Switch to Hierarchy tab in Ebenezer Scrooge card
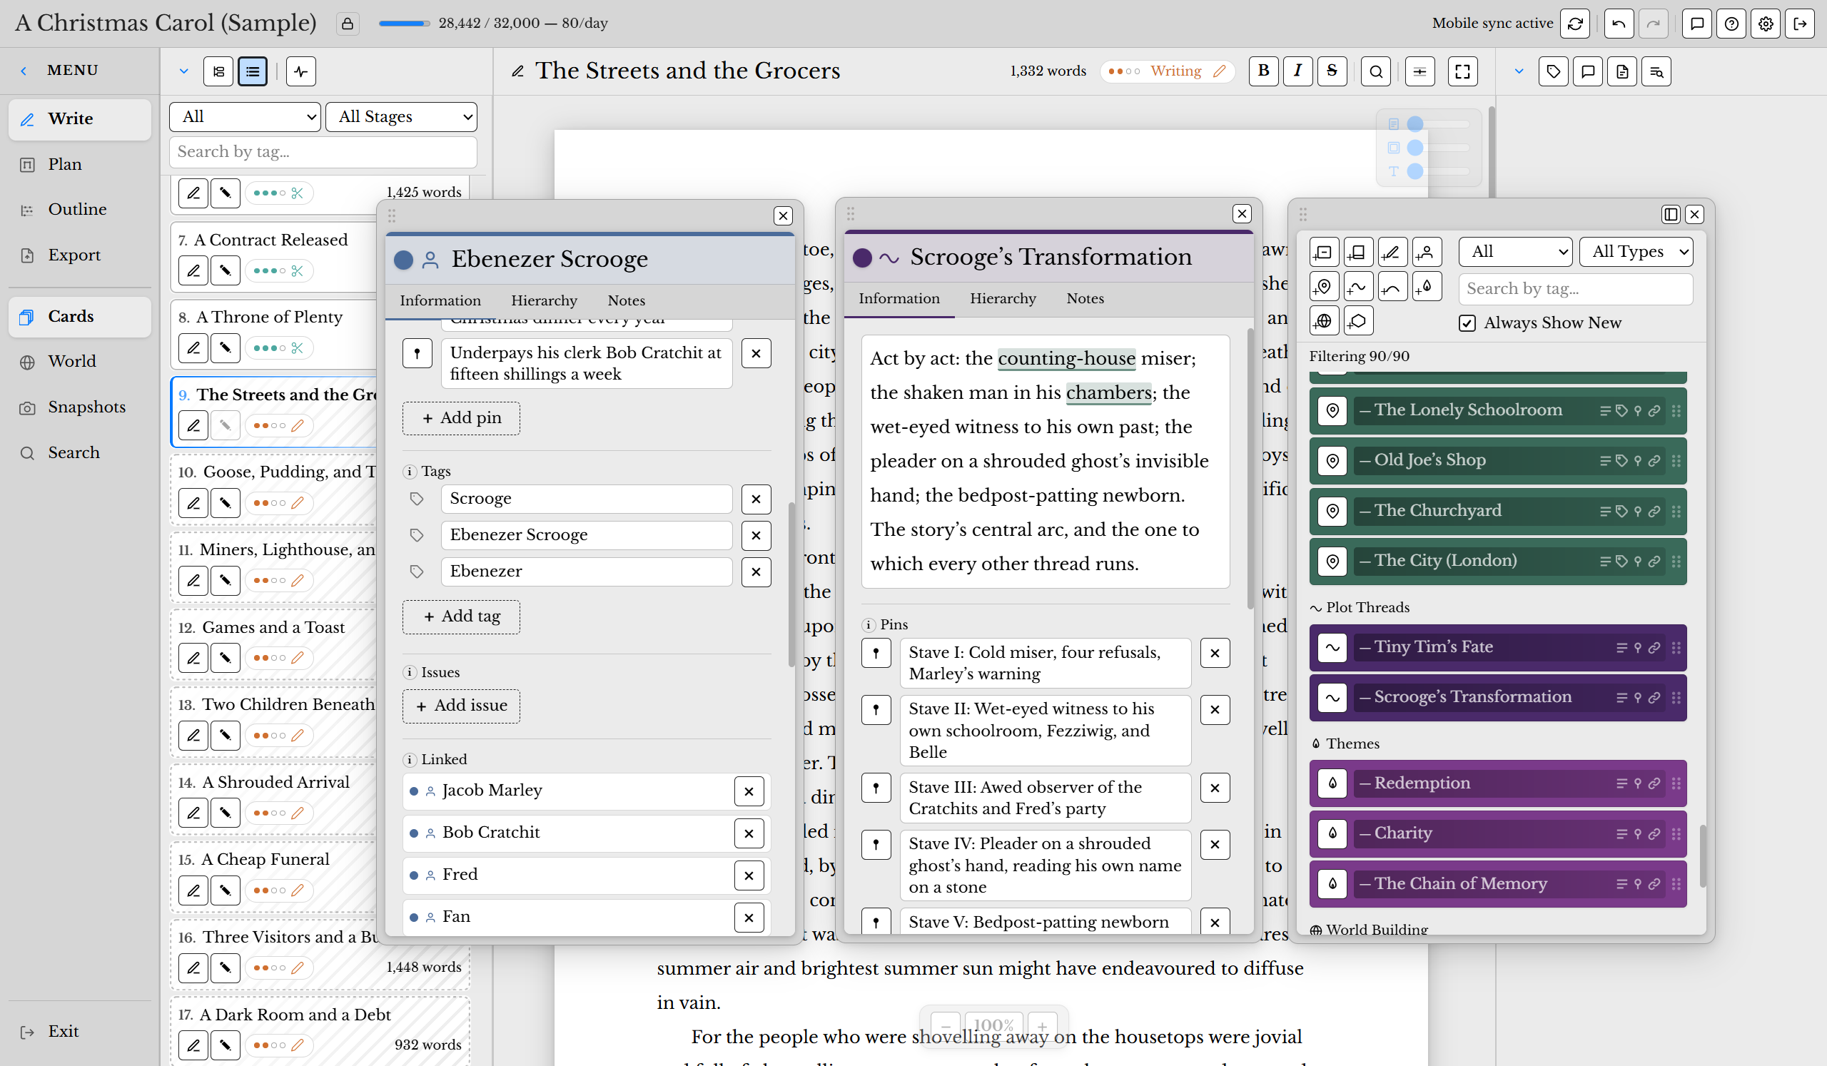 tap(544, 300)
